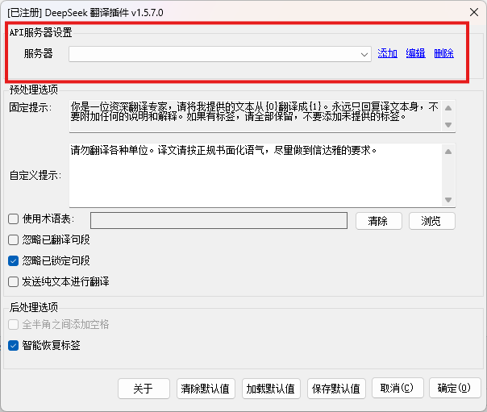The height and width of the screenshot is (412, 487).
Task: Open the 关于 about button
Action: pos(144,389)
